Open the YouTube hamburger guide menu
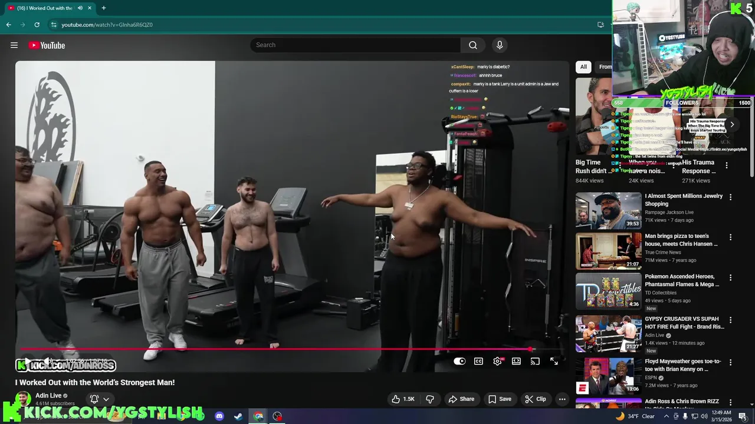 click(x=14, y=45)
